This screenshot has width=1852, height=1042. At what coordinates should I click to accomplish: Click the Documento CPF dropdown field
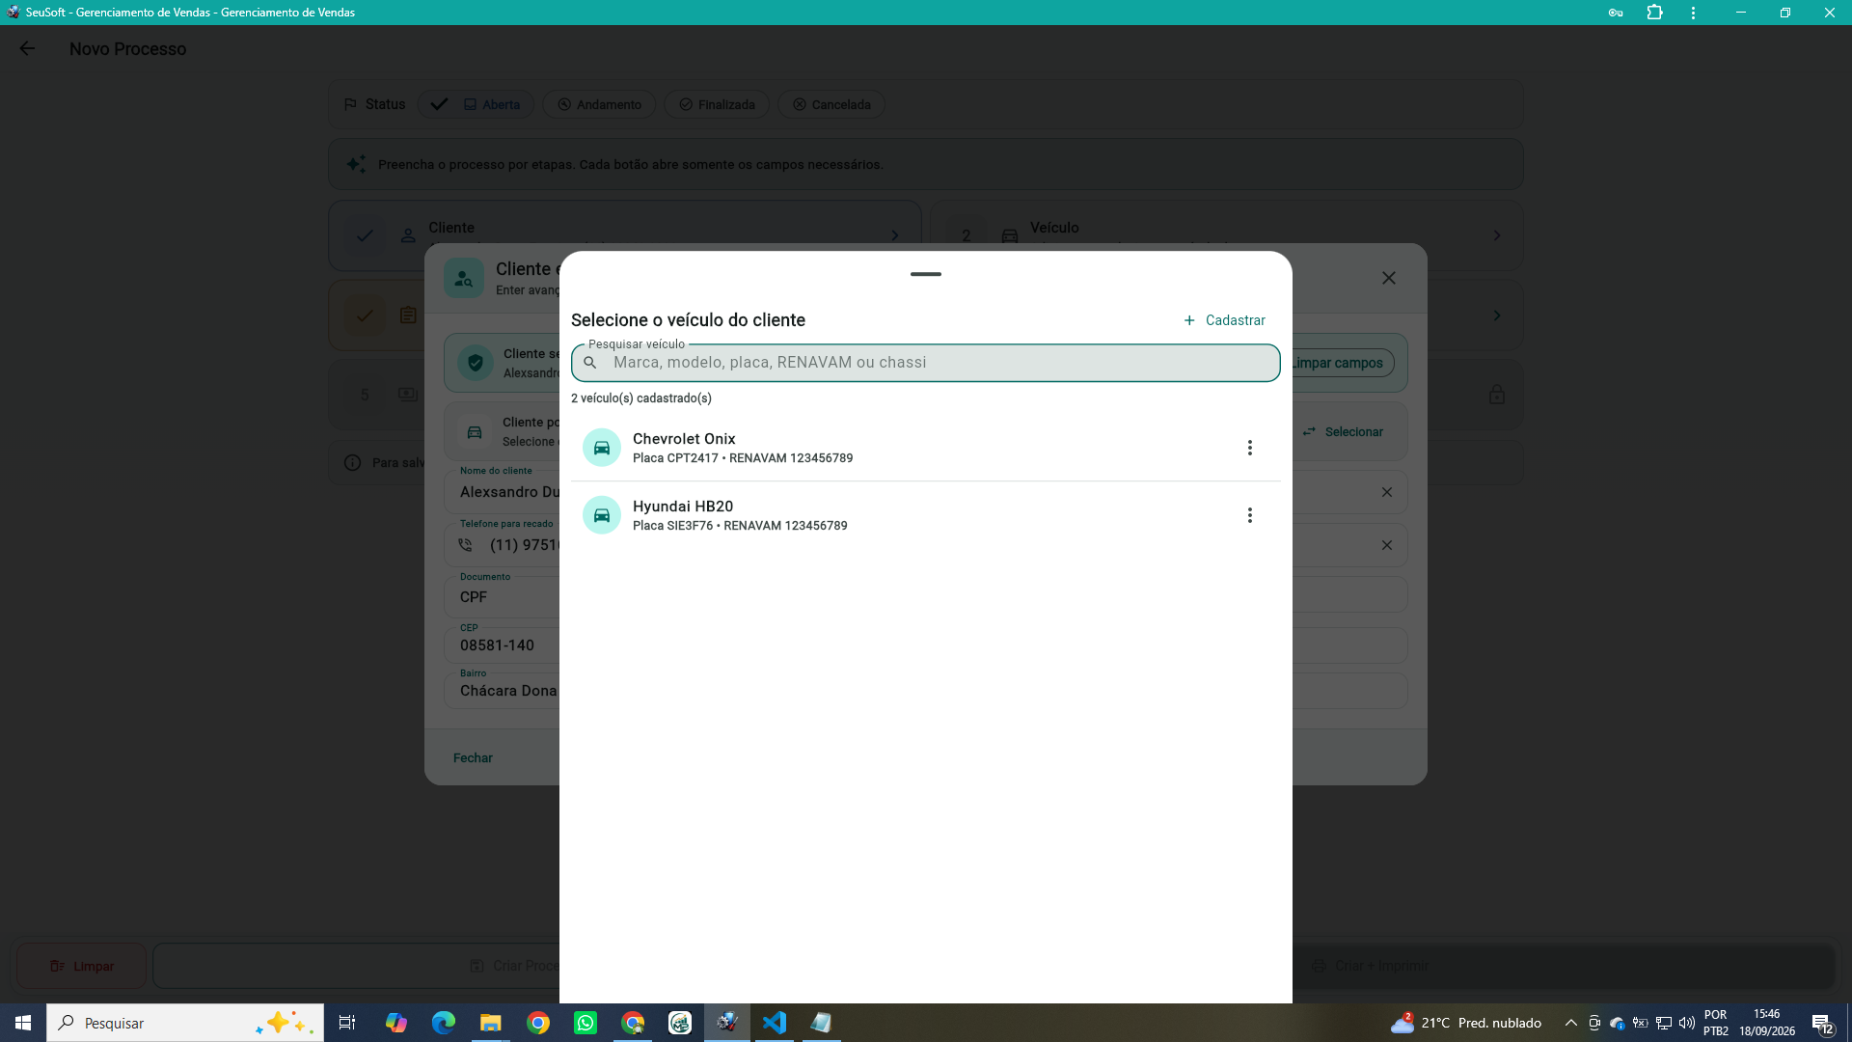pos(502,597)
